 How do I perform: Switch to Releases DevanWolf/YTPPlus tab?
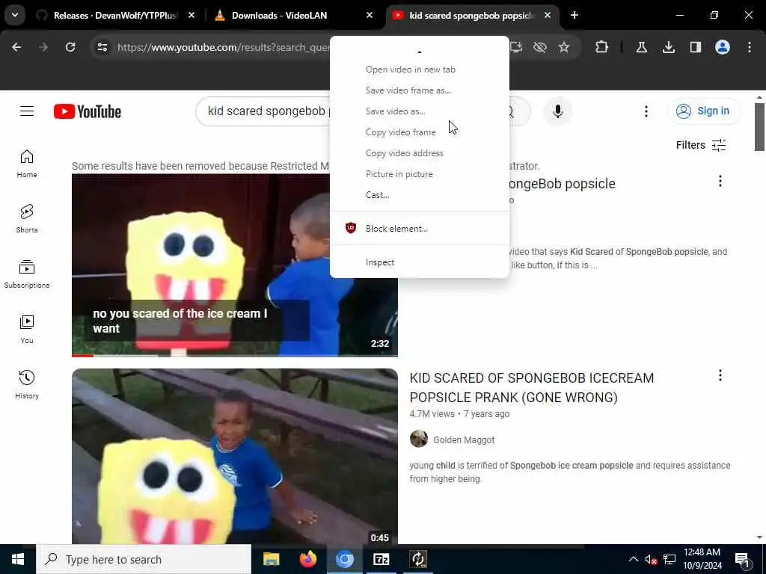pyautogui.click(x=114, y=16)
